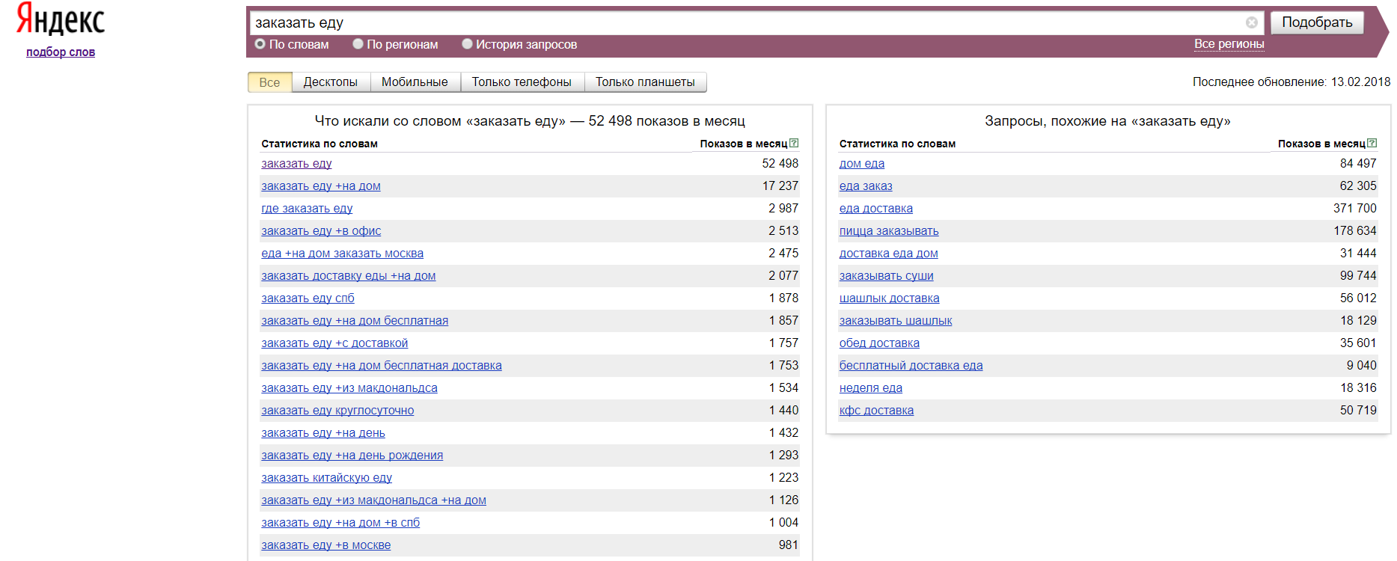1397x561 pixels.
Task: Clear the search field with the X icon
Action: (x=1251, y=22)
